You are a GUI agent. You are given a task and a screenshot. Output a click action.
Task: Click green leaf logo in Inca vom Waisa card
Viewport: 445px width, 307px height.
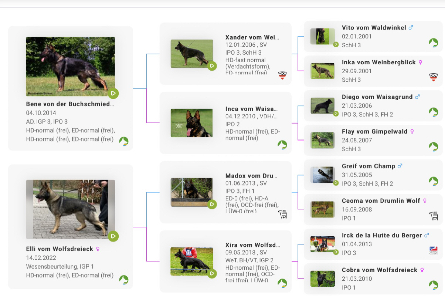pos(282,145)
